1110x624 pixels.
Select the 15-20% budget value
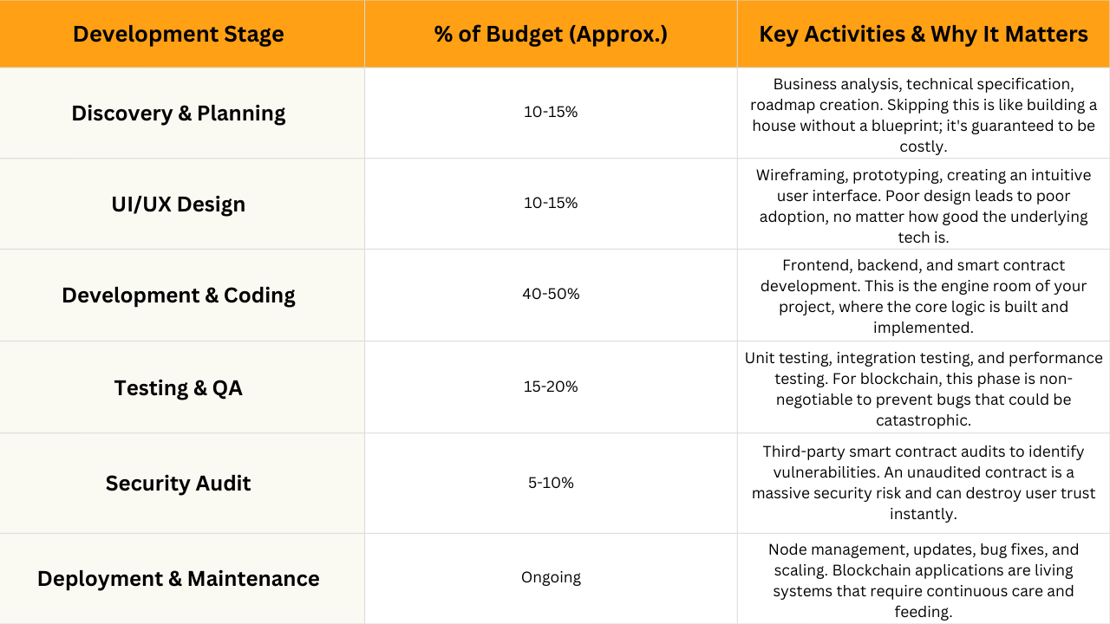[x=551, y=387]
